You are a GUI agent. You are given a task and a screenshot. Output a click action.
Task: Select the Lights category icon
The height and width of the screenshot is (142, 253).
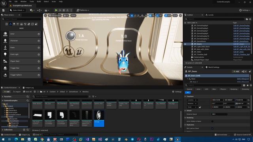(x=14, y=24)
